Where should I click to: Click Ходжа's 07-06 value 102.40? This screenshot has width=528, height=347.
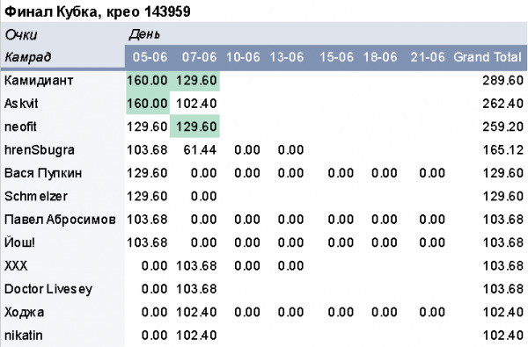(196, 313)
